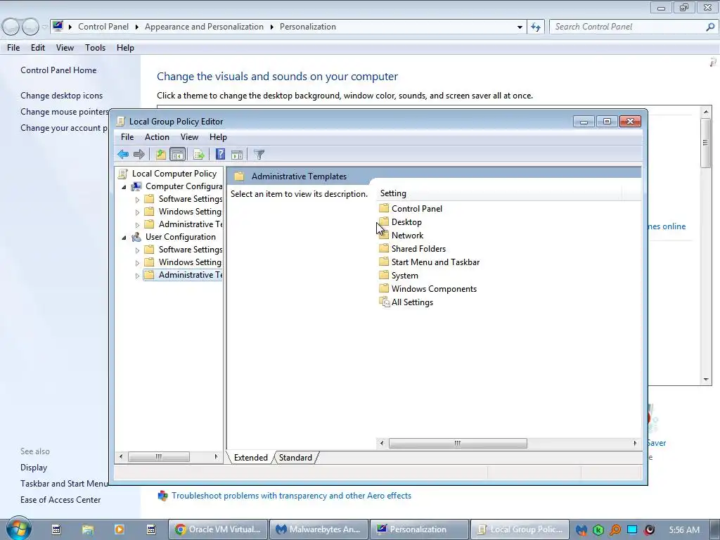Click the Show/Hide Action Pane icon
The height and width of the screenshot is (540, 720).
point(237,154)
